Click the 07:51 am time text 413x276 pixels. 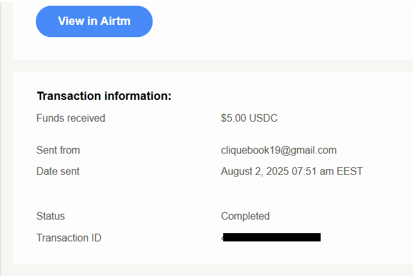point(313,171)
